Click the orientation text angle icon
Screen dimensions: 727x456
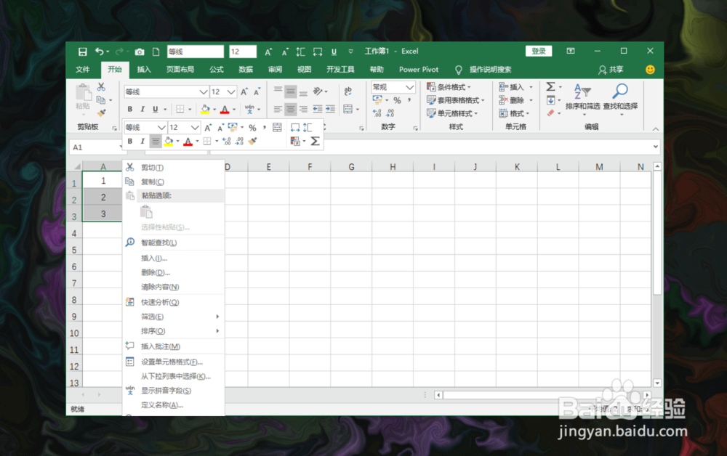(318, 91)
